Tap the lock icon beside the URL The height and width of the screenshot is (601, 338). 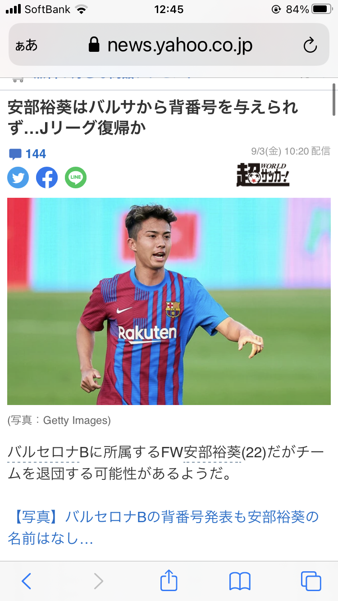(94, 45)
